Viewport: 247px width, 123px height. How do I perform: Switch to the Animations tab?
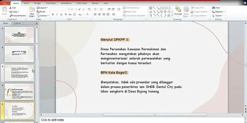pos(66,3)
